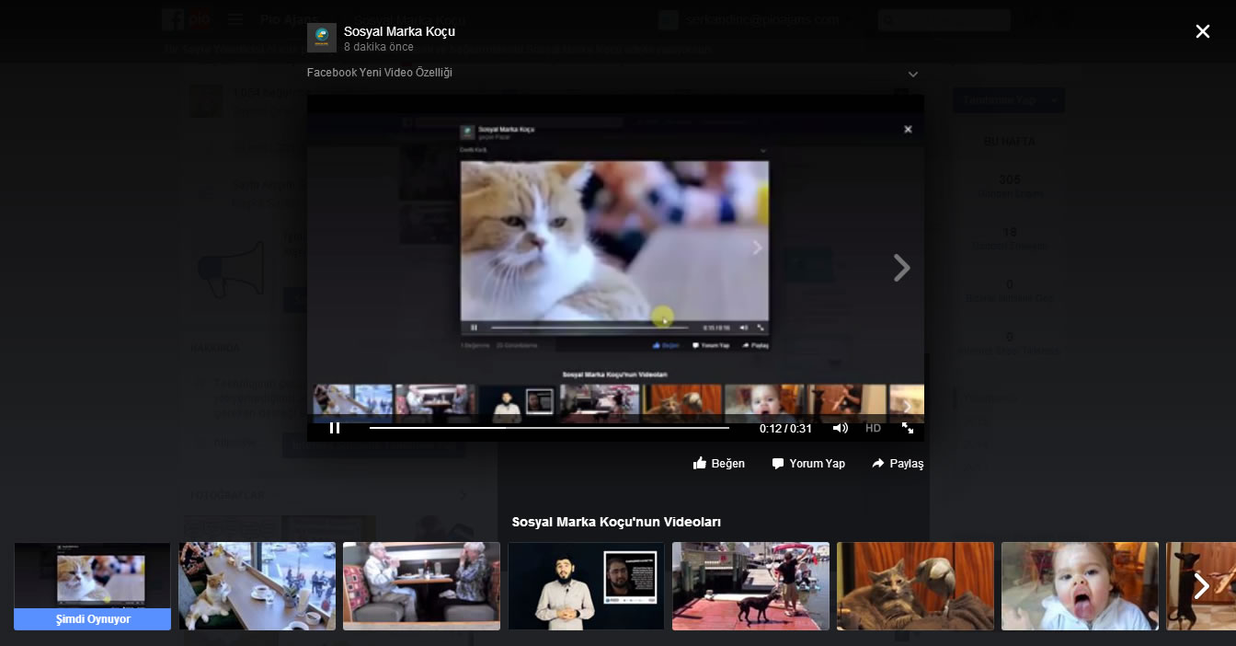Click Sosyal Marka Koçu profile avatar
The image size is (1236, 646).
pos(321,38)
